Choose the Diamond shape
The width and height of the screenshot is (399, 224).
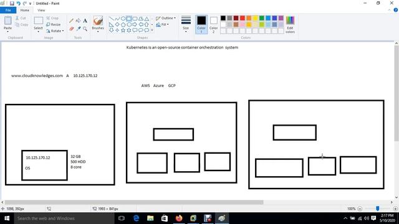pos(117,25)
